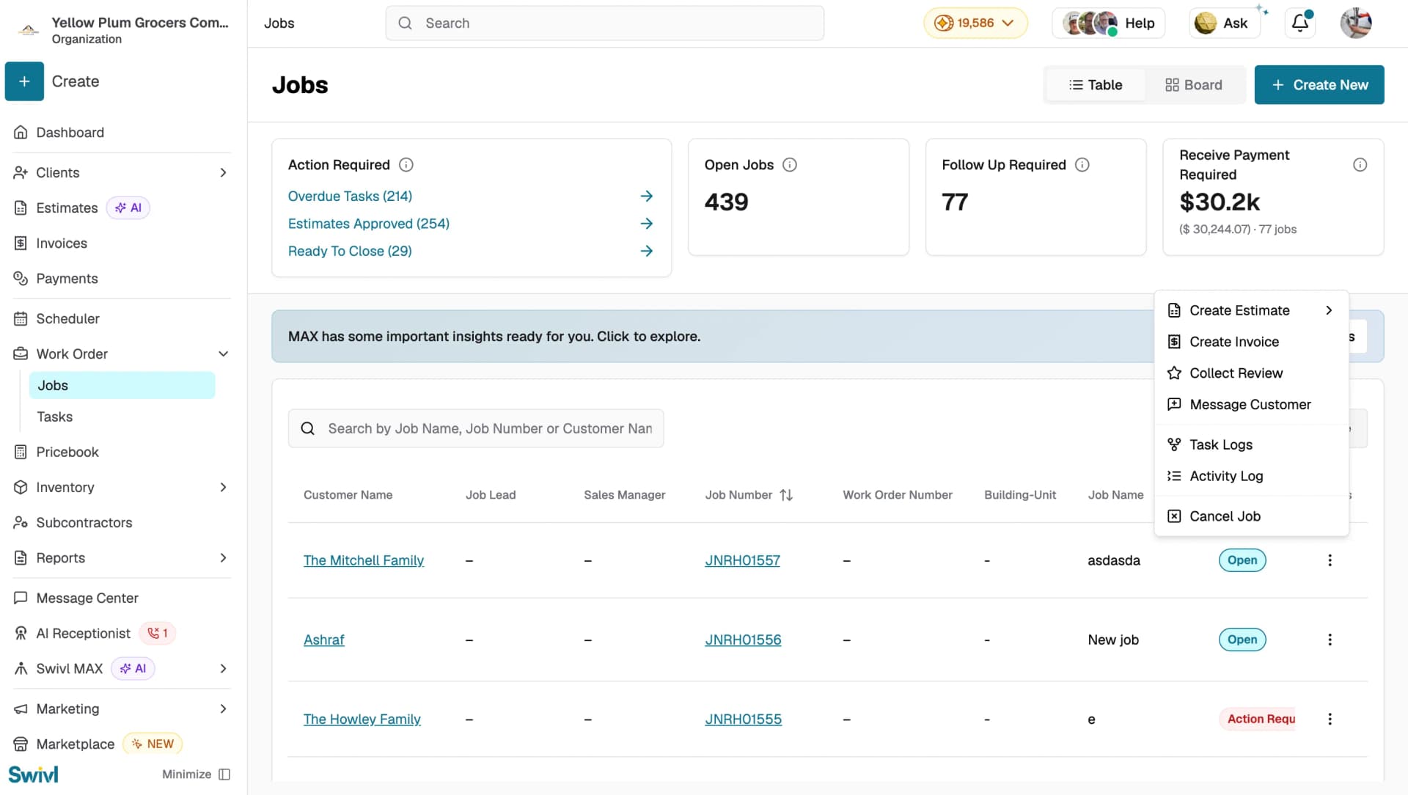Open The Howley Family customer link
This screenshot has width=1408, height=795.
pyautogui.click(x=362, y=719)
